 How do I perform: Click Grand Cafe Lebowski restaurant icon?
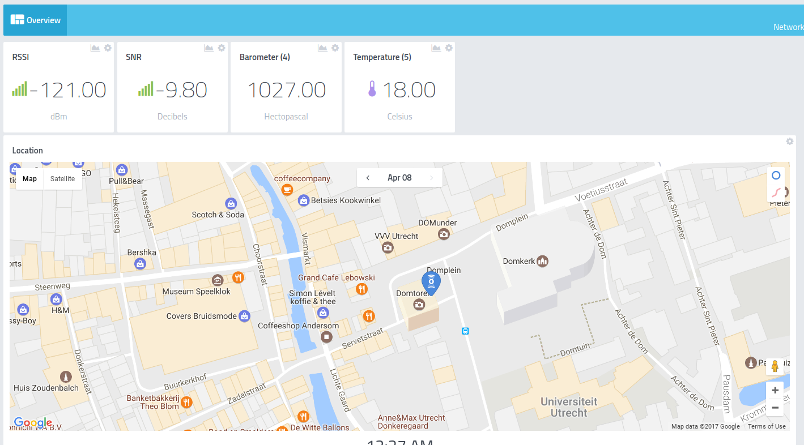[361, 289]
